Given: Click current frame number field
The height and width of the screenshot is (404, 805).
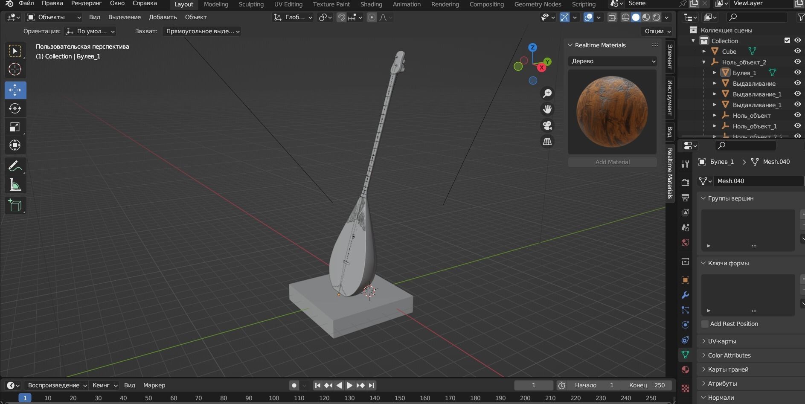Looking at the screenshot, I should click(x=533, y=385).
